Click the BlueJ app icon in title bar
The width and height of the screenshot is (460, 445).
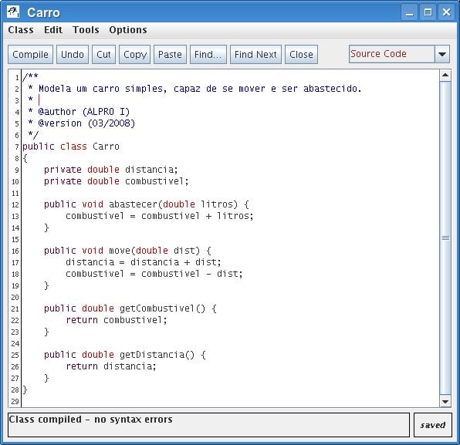[13, 12]
